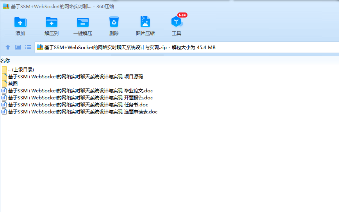Click the folder icon of 项目源码
The height and width of the screenshot is (212, 339).
click(x=4, y=76)
